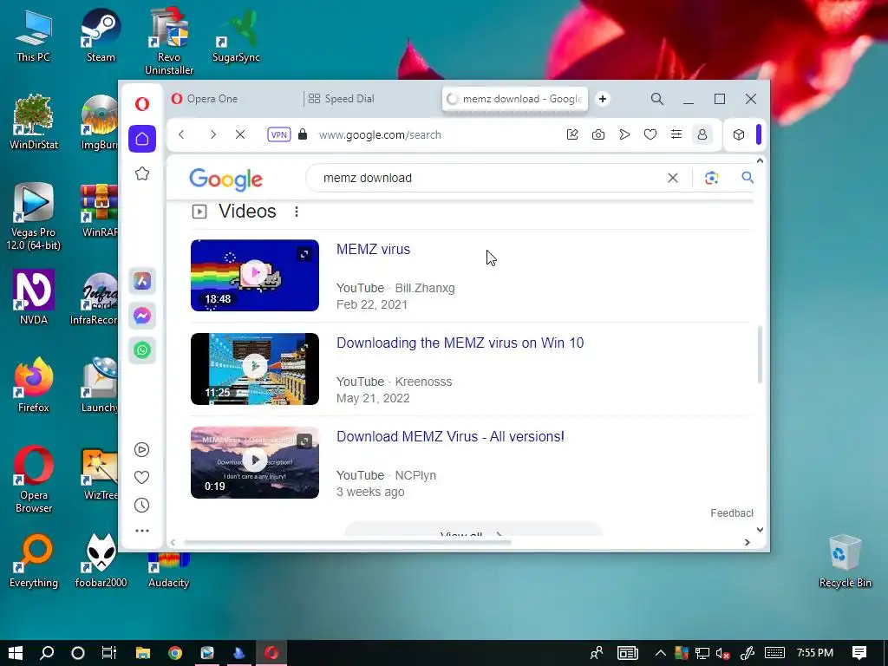The width and height of the screenshot is (888, 666).
Task: Go back with the back arrow
Action: (181, 134)
